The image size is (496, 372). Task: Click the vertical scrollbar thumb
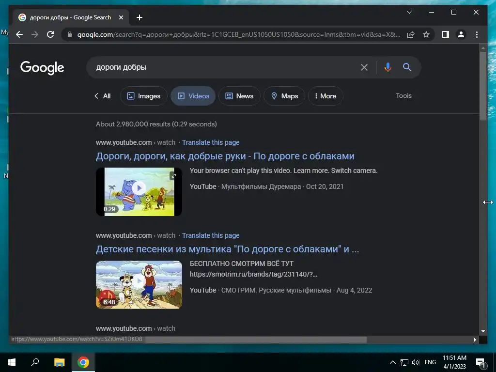[483, 85]
